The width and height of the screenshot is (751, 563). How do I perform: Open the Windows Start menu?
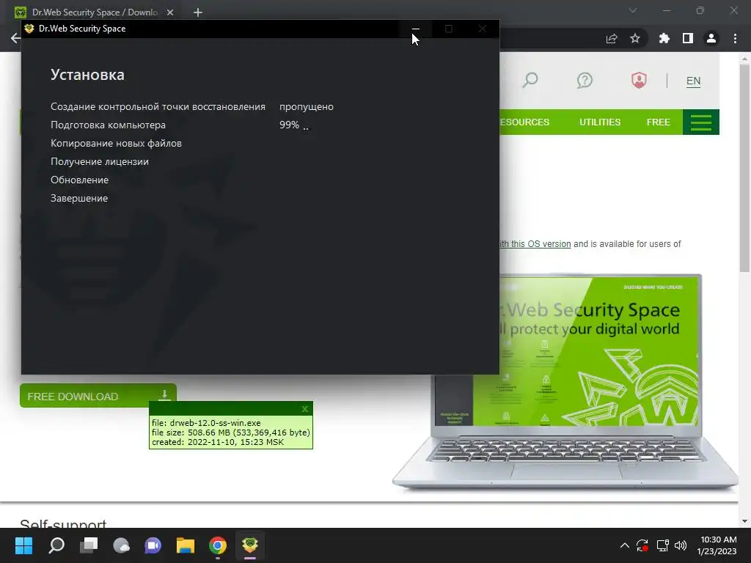23,545
